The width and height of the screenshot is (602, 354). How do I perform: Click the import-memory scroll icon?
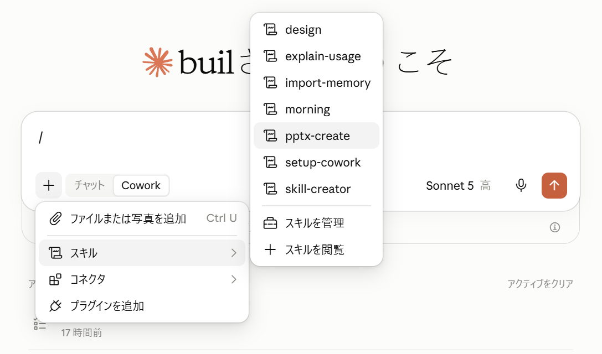(x=270, y=82)
